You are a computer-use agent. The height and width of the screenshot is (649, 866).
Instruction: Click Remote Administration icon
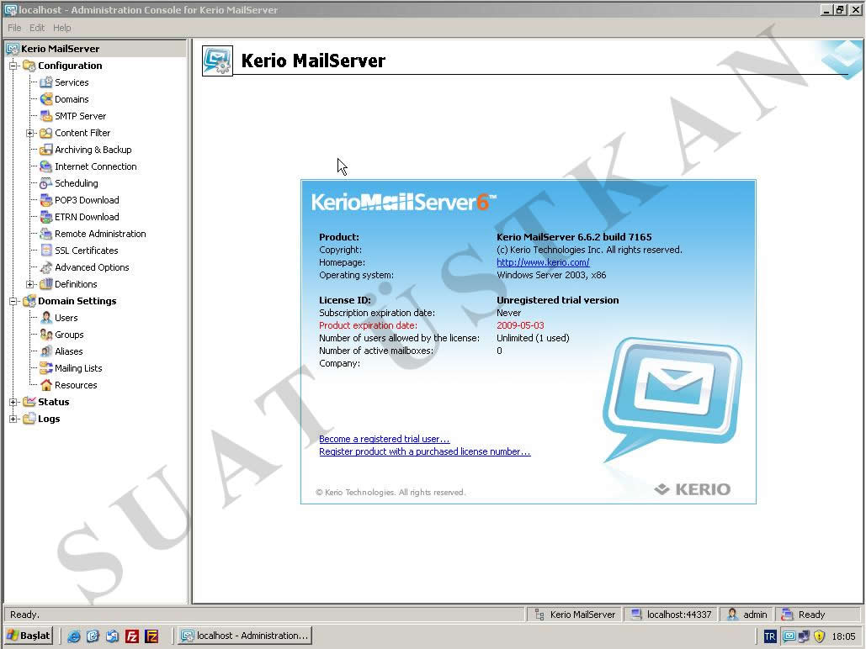[x=45, y=234]
